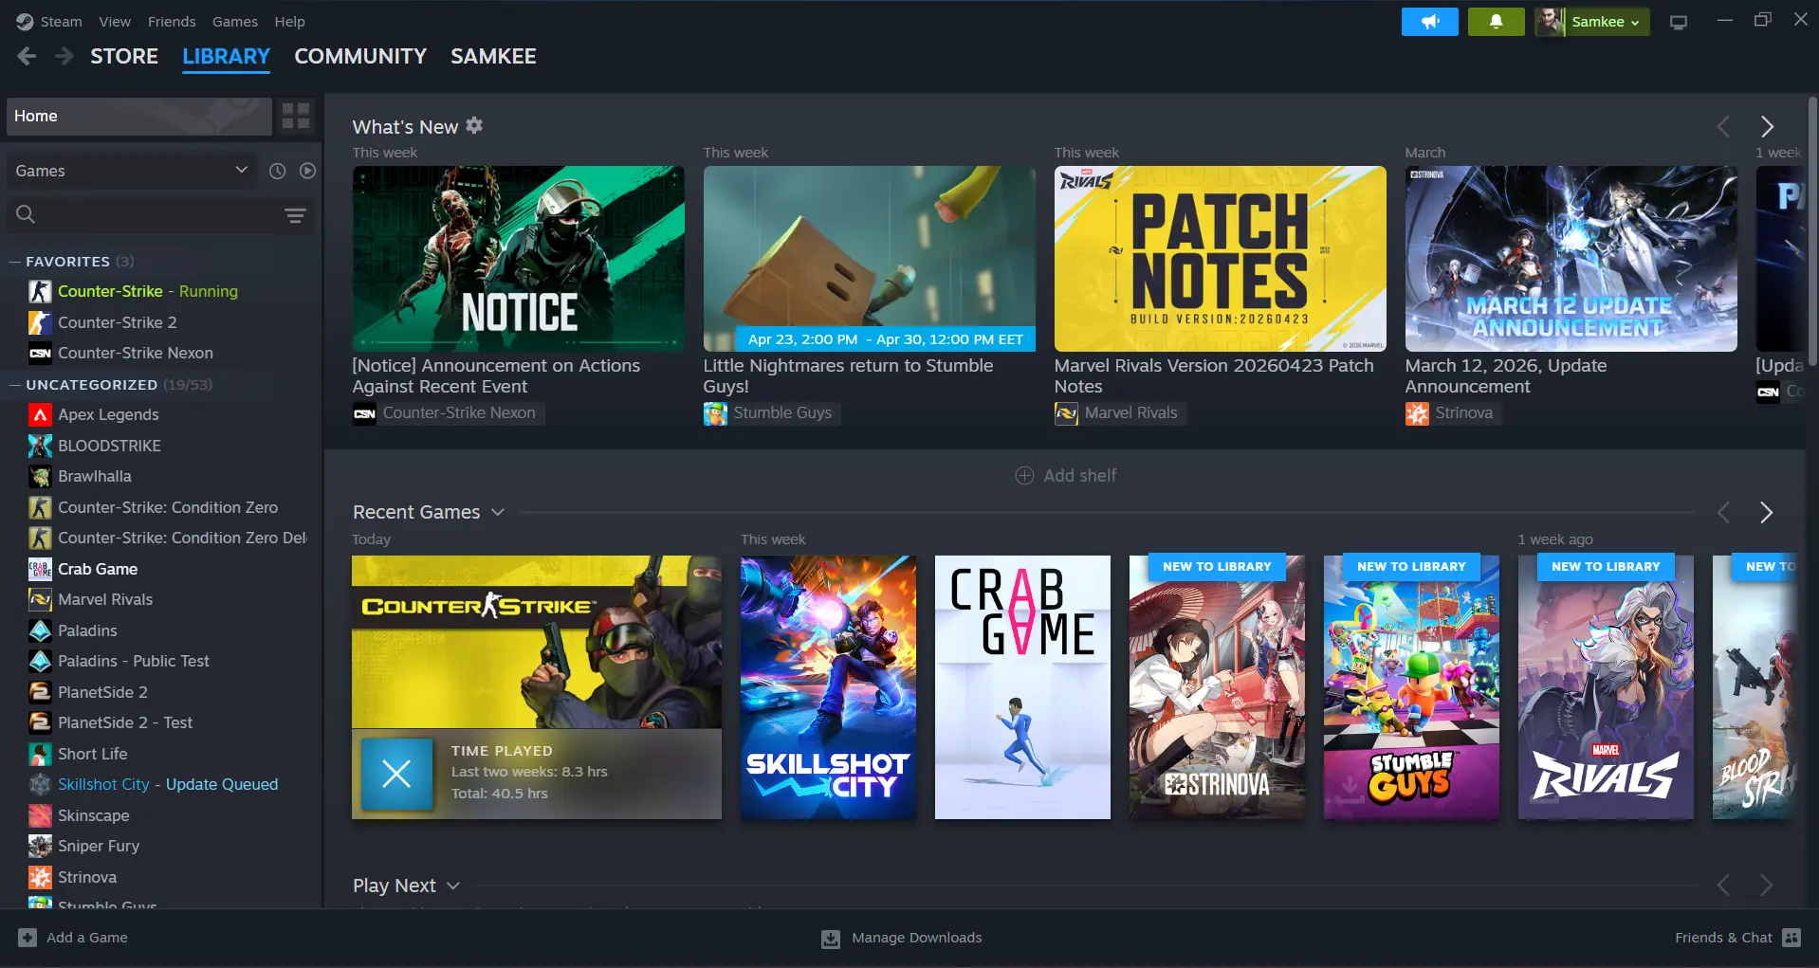This screenshot has width=1819, height=968.
Task: Click Add shelf
Action: 1065,476
